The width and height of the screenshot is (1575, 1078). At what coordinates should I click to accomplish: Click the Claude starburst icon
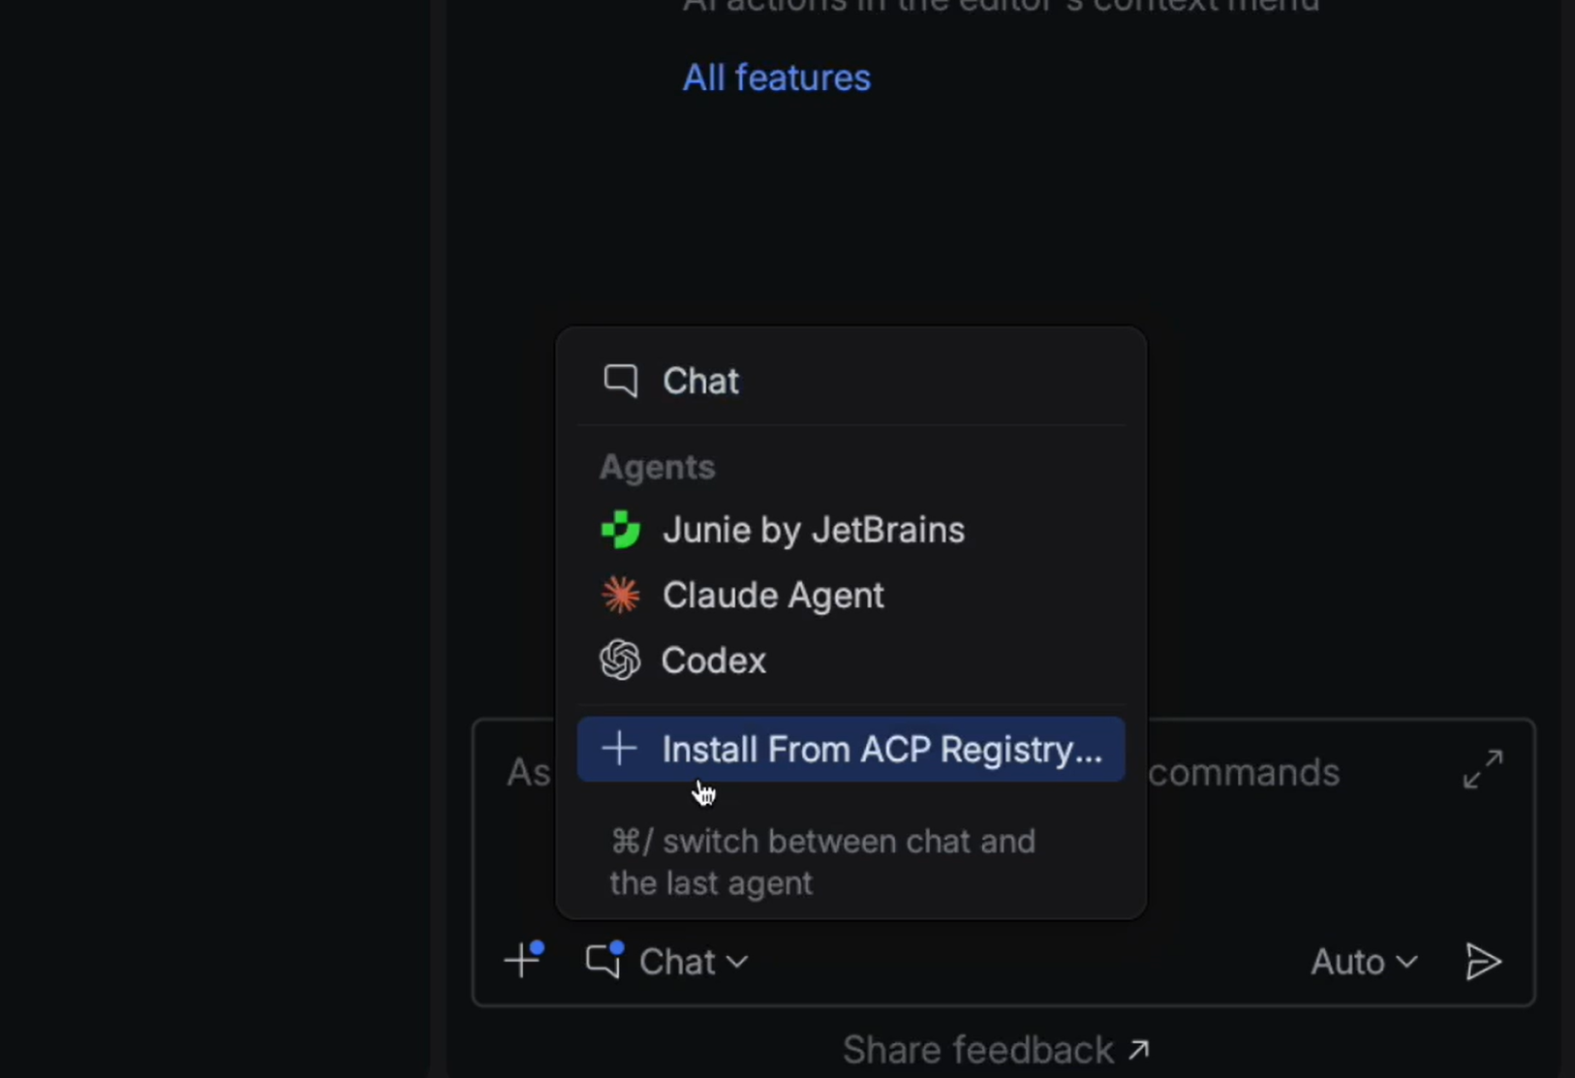[x=620, y=596]
